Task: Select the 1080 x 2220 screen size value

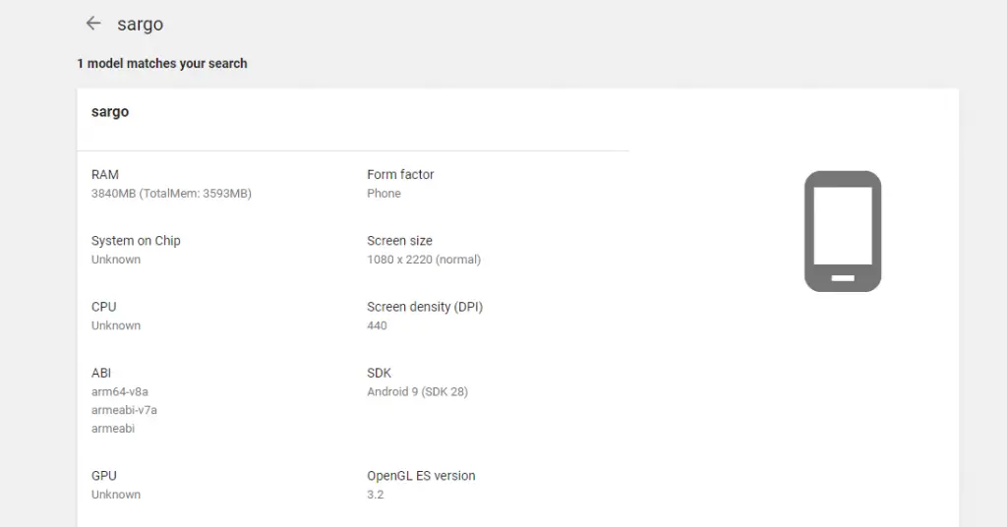Action: click(x=424, y=260)
